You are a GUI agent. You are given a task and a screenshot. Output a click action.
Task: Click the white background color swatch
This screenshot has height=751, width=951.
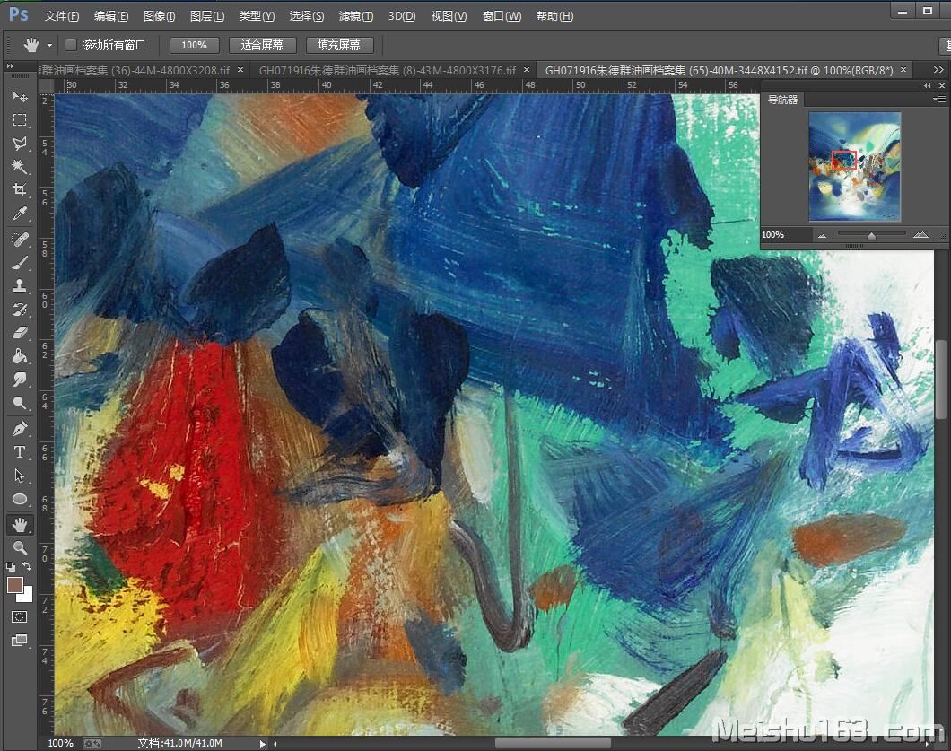27,596
